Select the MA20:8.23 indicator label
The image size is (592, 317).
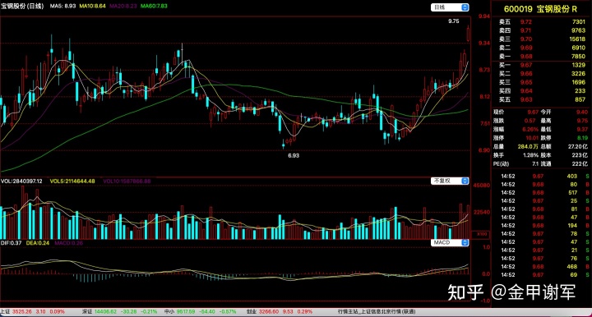(x=123, y=6)
